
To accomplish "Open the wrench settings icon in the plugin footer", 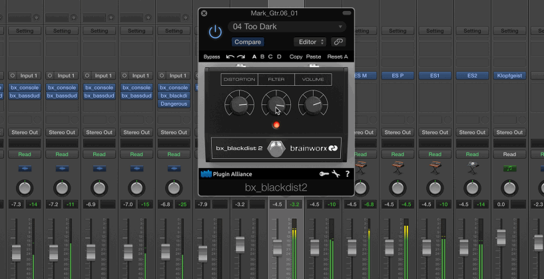I will coord(336,174).
